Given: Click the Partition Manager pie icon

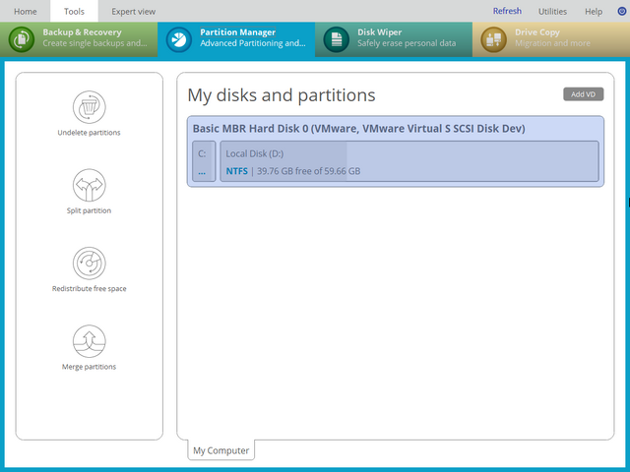Looking at the screenshot, I should click(x=179, y=39).
